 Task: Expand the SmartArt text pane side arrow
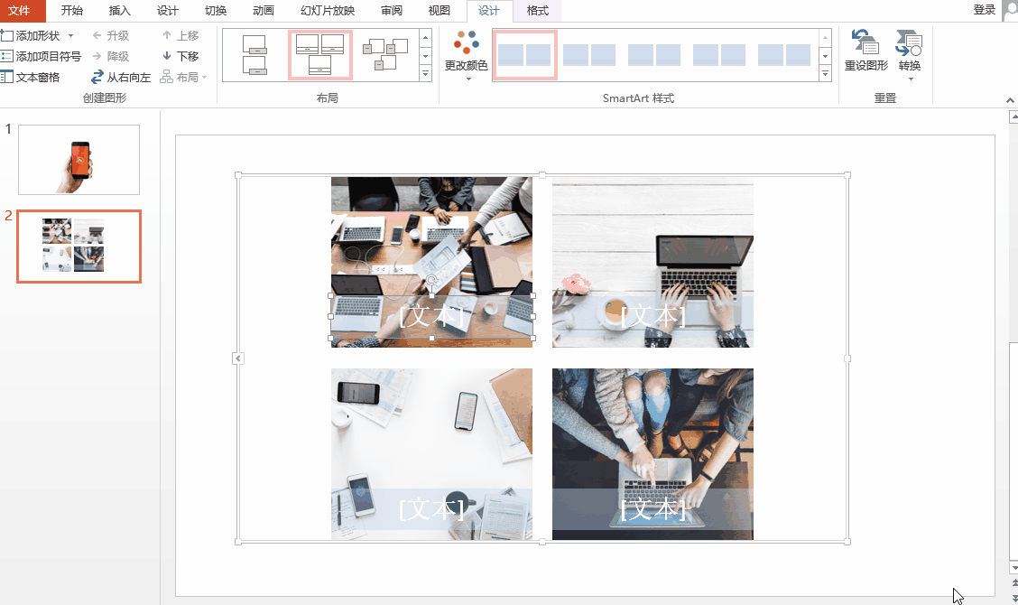pyautogui.click(x=238, y=358)
